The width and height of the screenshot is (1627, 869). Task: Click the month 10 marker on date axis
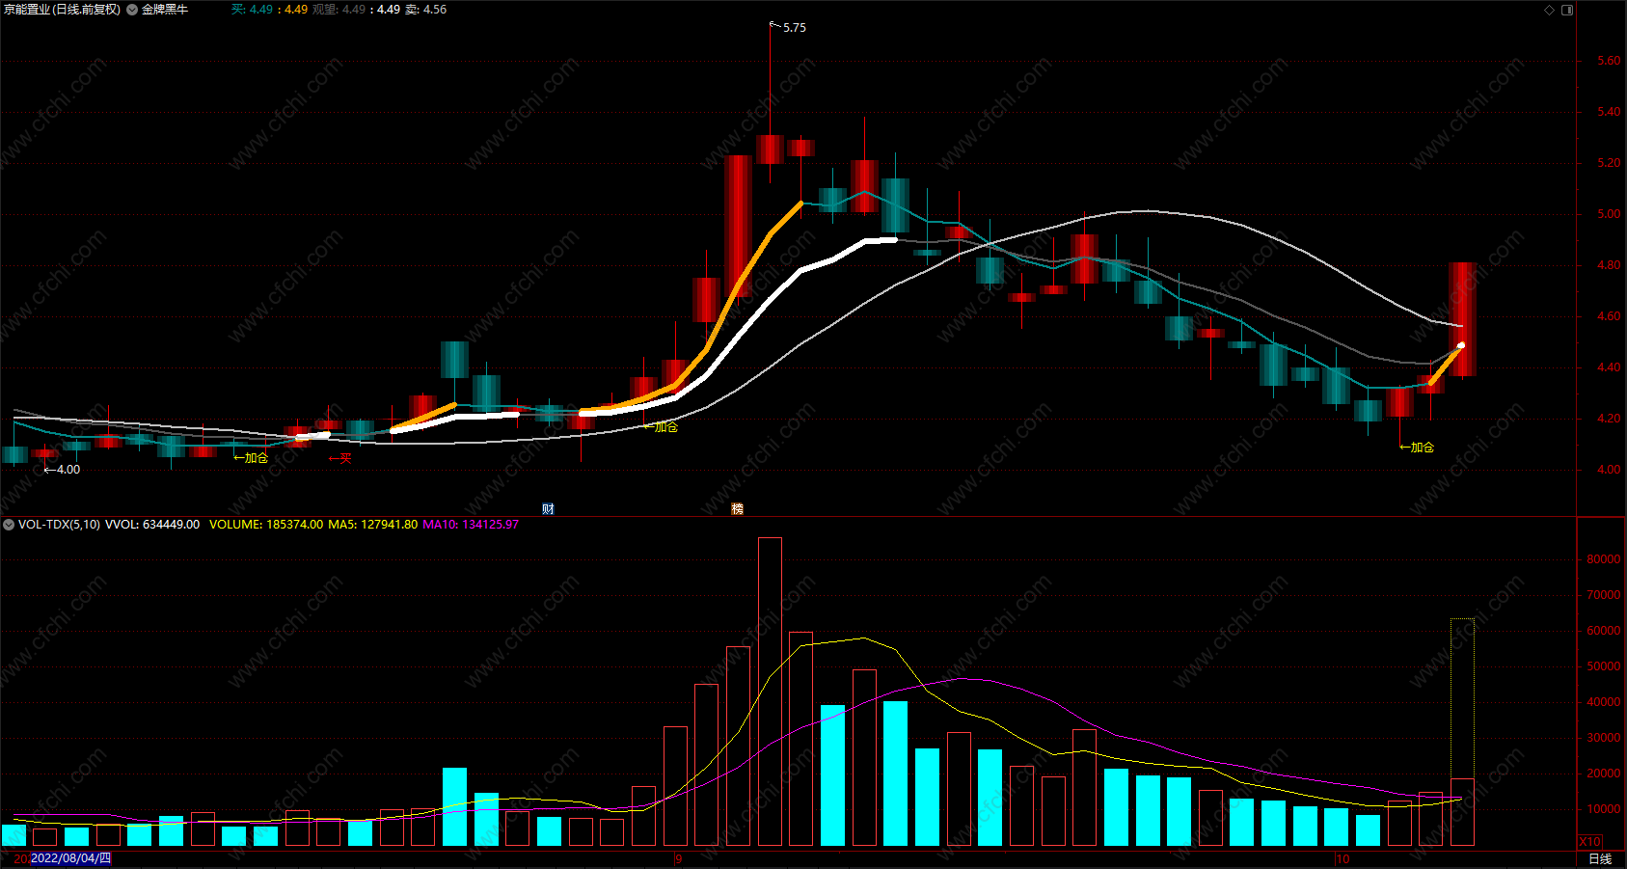pos(1342,858)
